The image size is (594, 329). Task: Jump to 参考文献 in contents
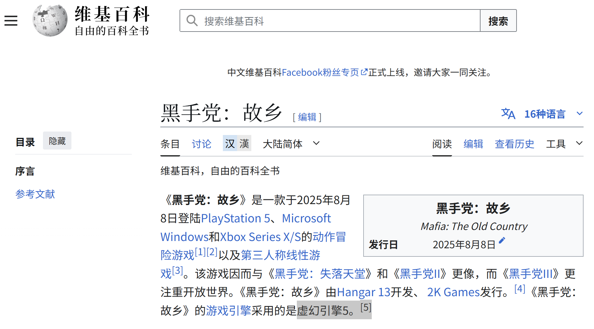(x=35, y=194)
